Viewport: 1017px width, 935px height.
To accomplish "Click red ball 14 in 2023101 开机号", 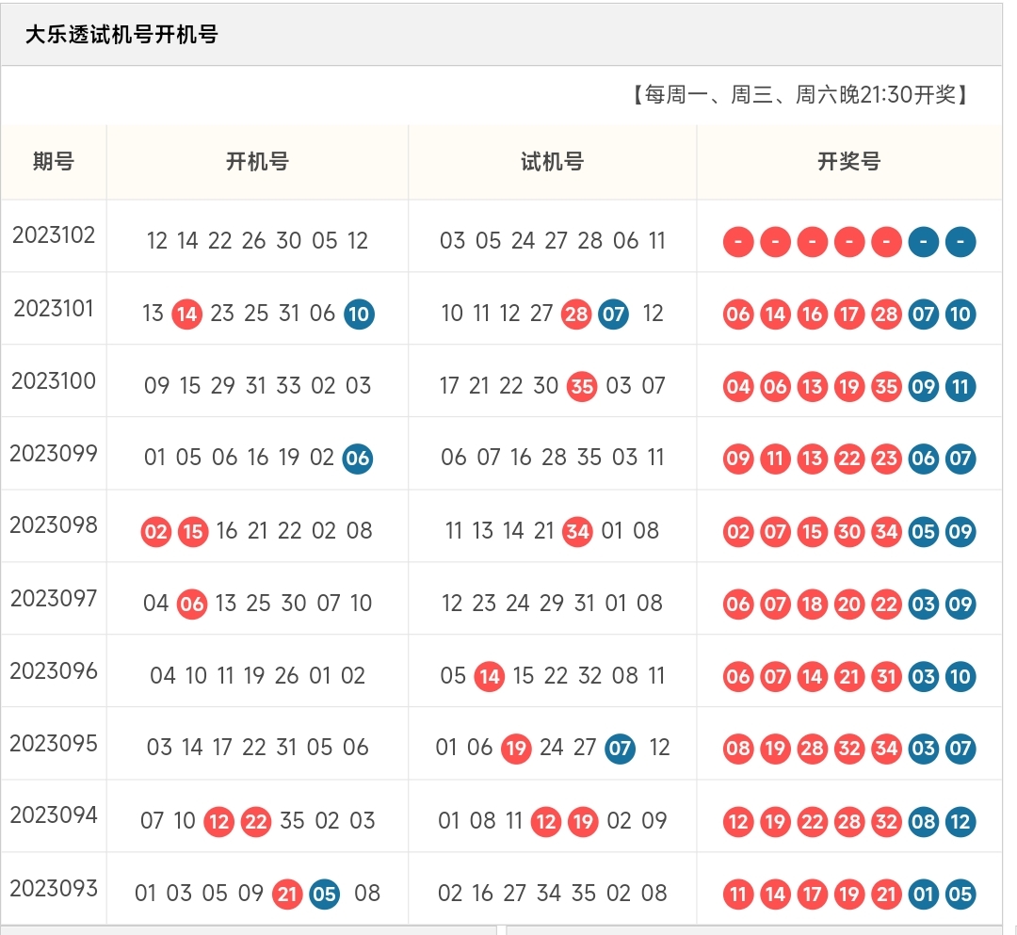I will point(186,314).
